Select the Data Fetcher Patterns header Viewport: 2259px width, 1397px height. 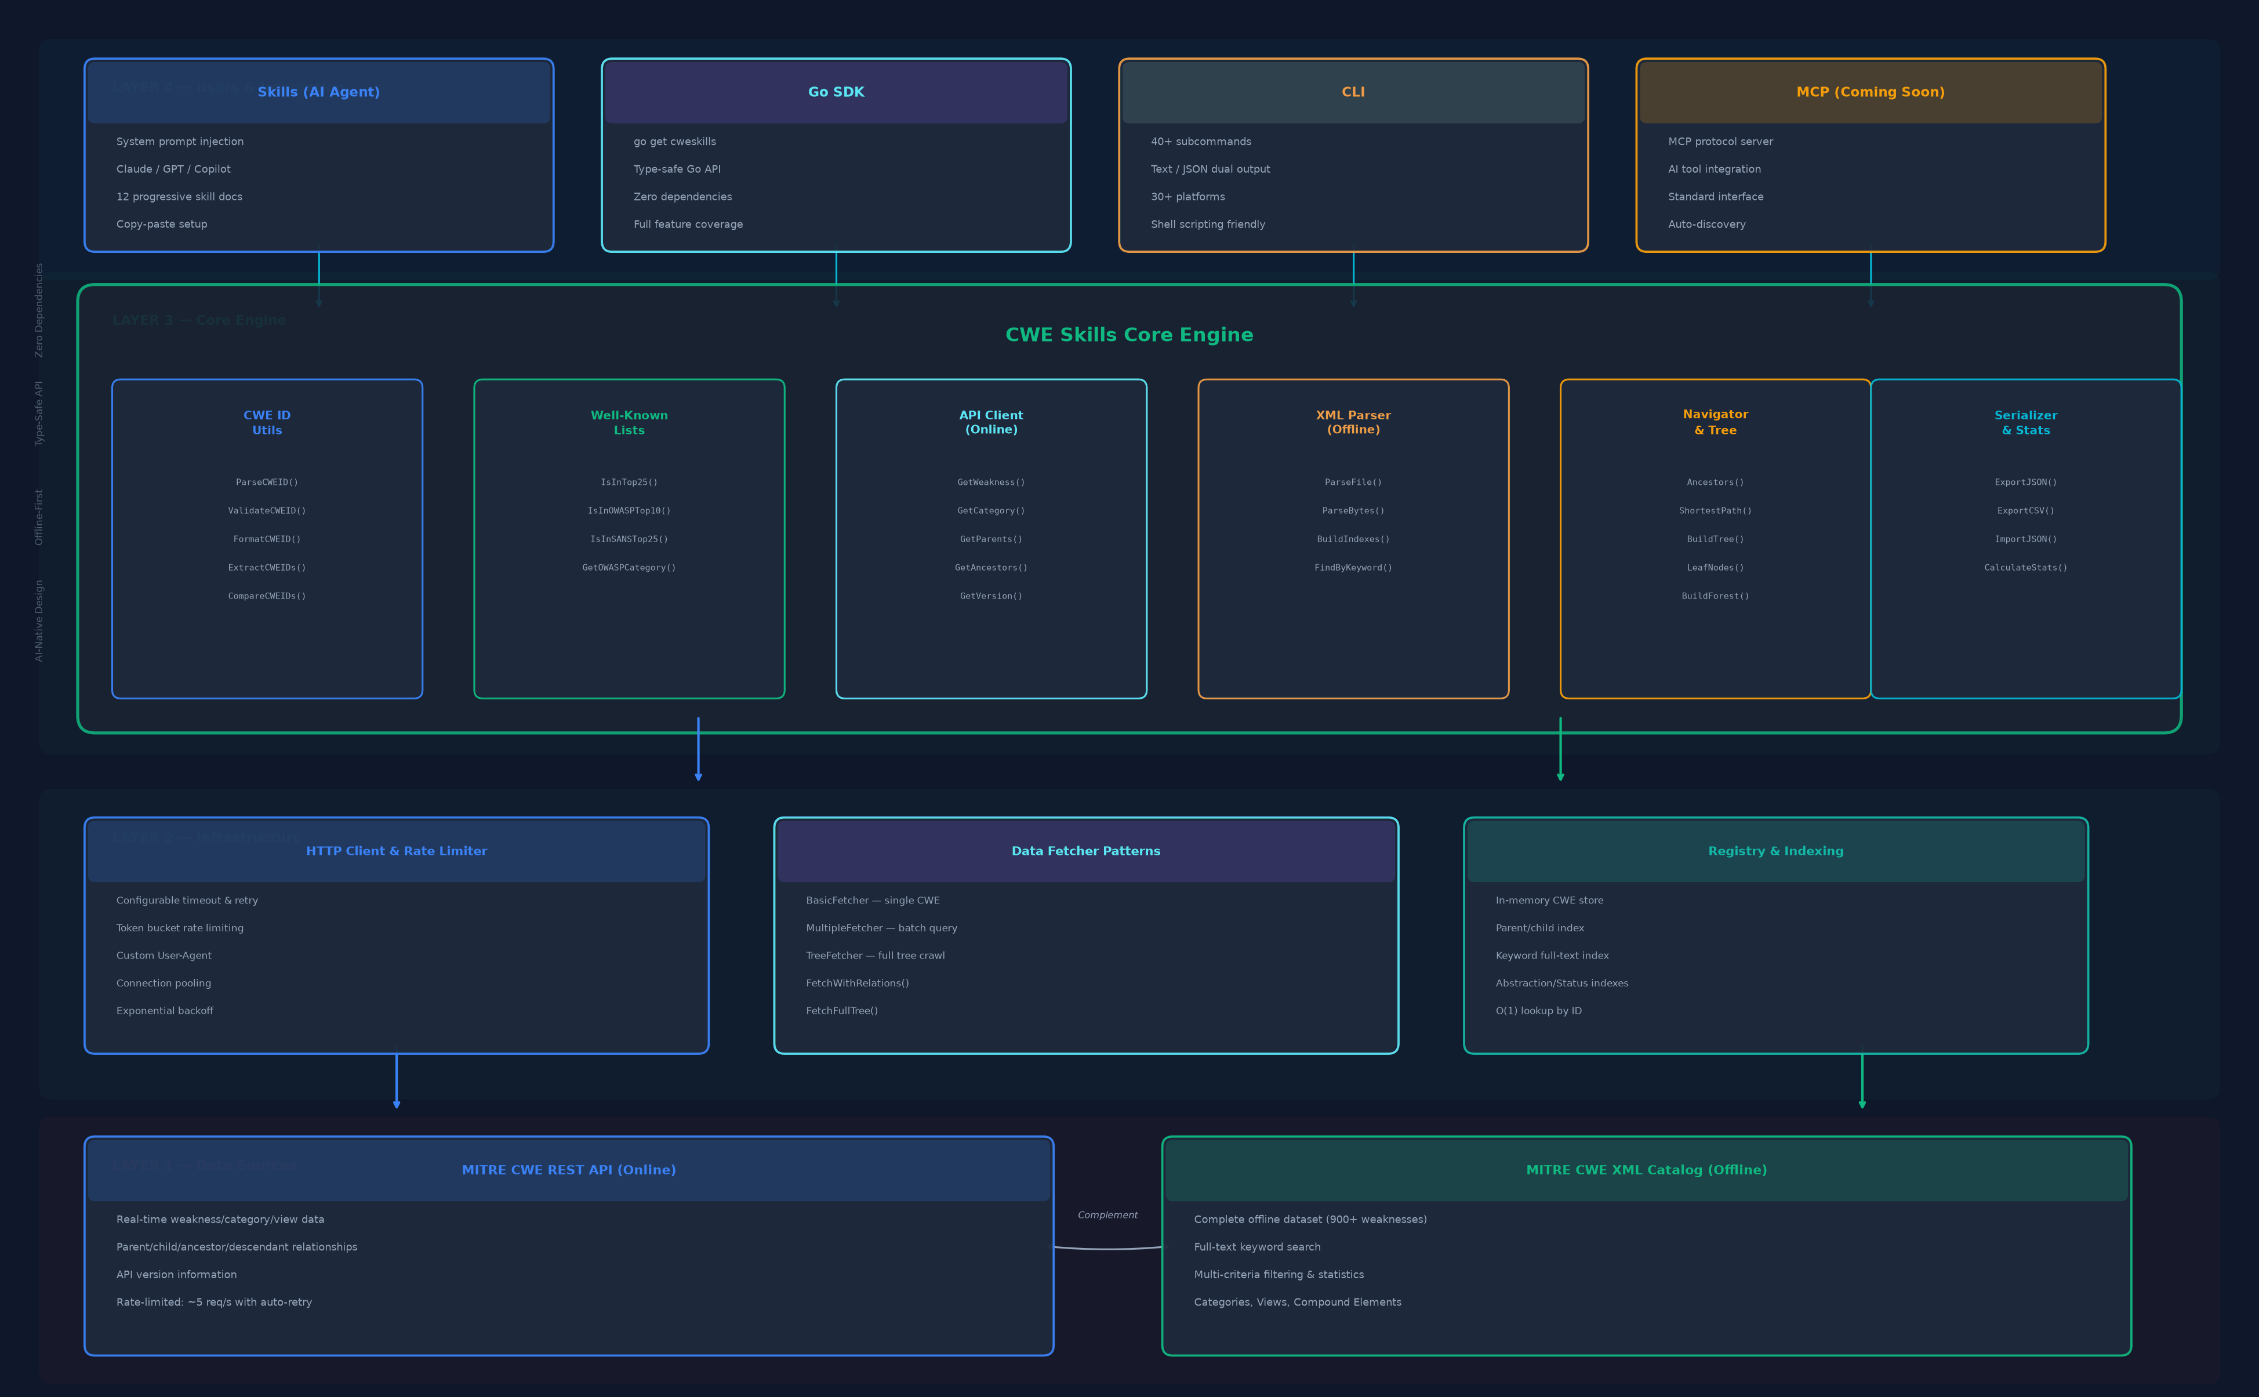1086,851
